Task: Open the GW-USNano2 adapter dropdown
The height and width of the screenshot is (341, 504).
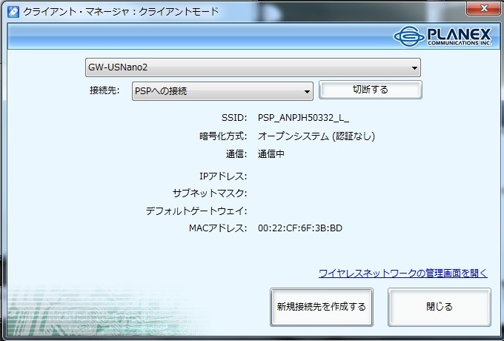Action: click(x=253, y=67)
